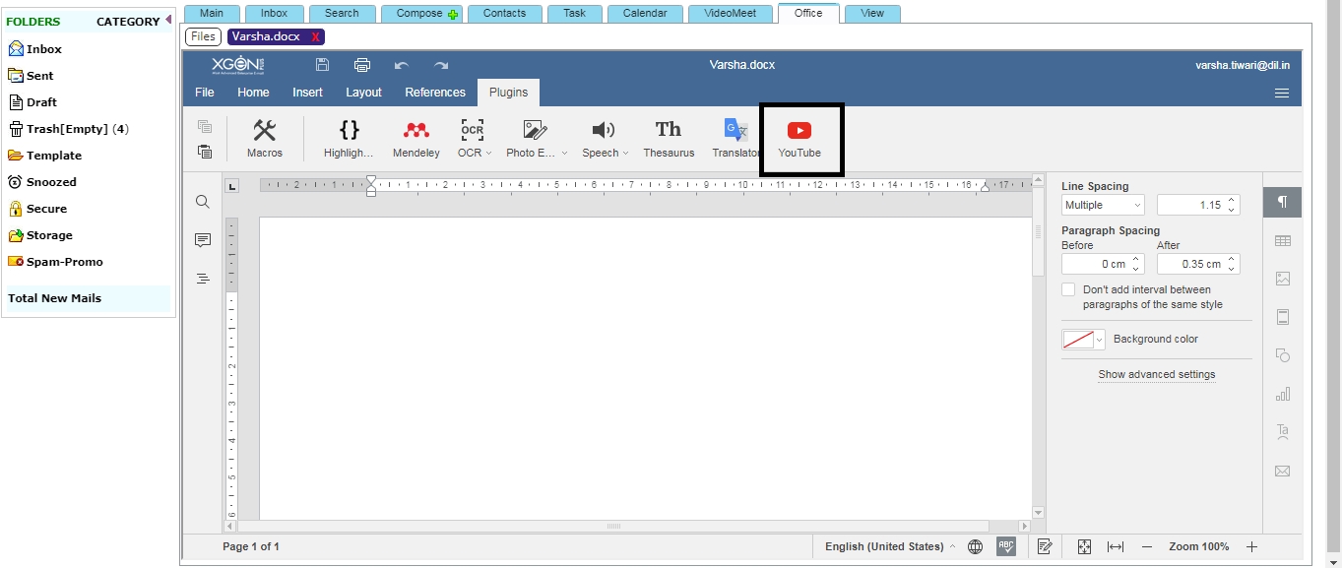1342x568 pixels.
Task: Open the YouTube plugin
Action: 799,139
